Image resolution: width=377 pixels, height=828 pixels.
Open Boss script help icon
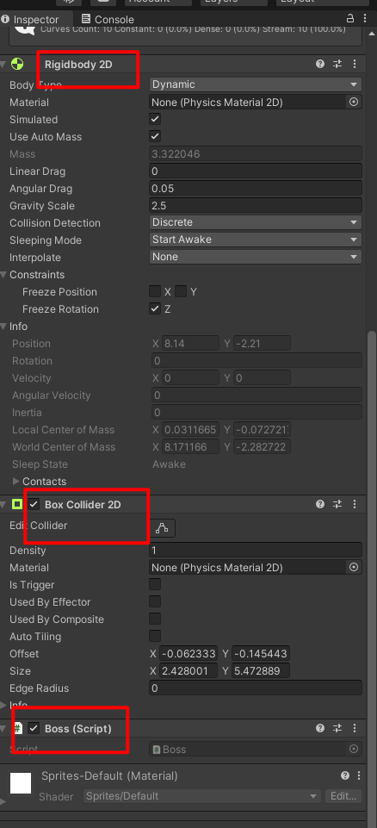click(320, 728)
